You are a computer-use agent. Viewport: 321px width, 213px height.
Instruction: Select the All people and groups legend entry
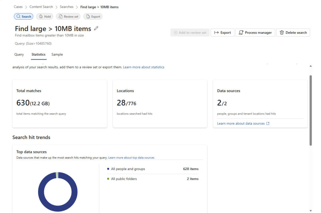click(x=128, y=169)
